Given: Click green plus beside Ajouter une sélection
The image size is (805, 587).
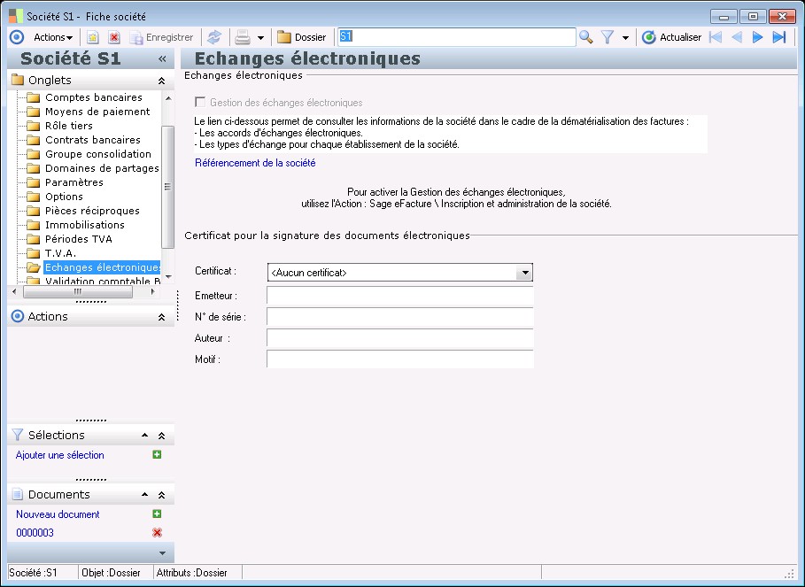Looking at the screenshot, I should point(157,455).
